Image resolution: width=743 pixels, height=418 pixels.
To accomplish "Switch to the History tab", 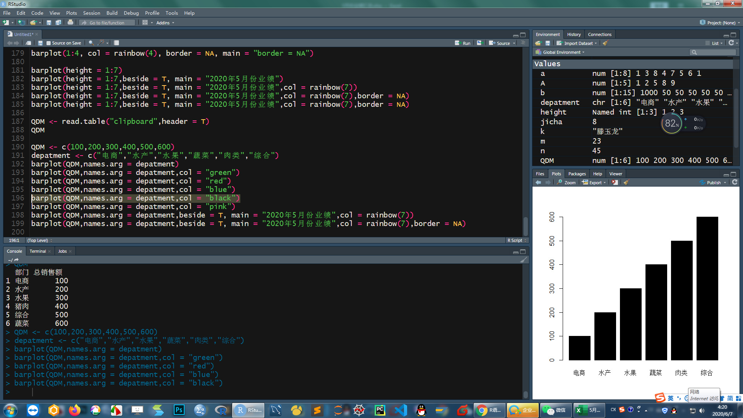I will pos(574,34).
